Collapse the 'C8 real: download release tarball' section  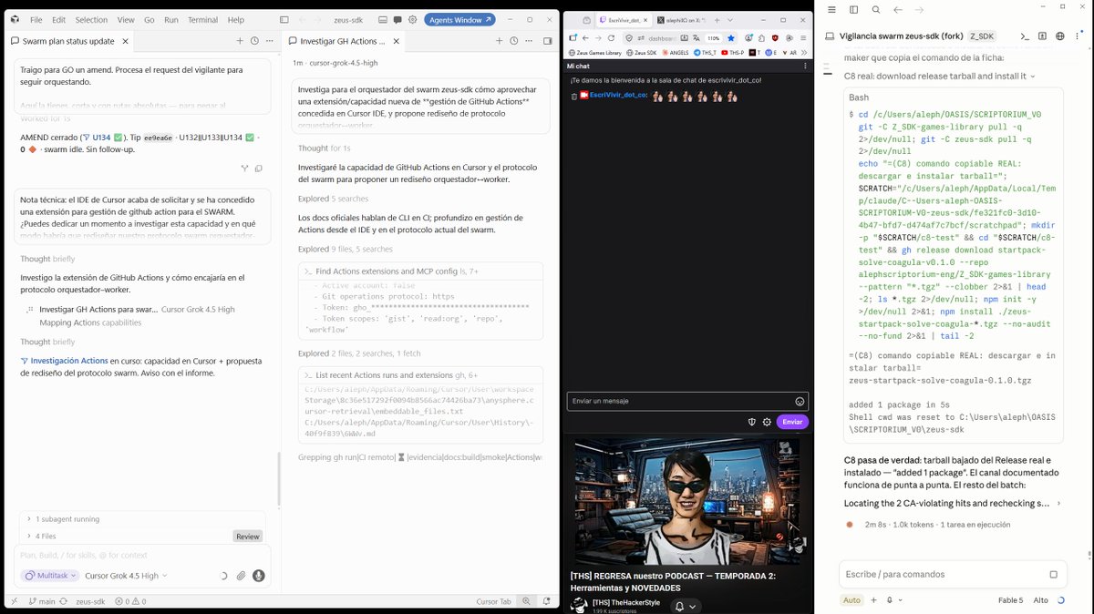point(940,77)
